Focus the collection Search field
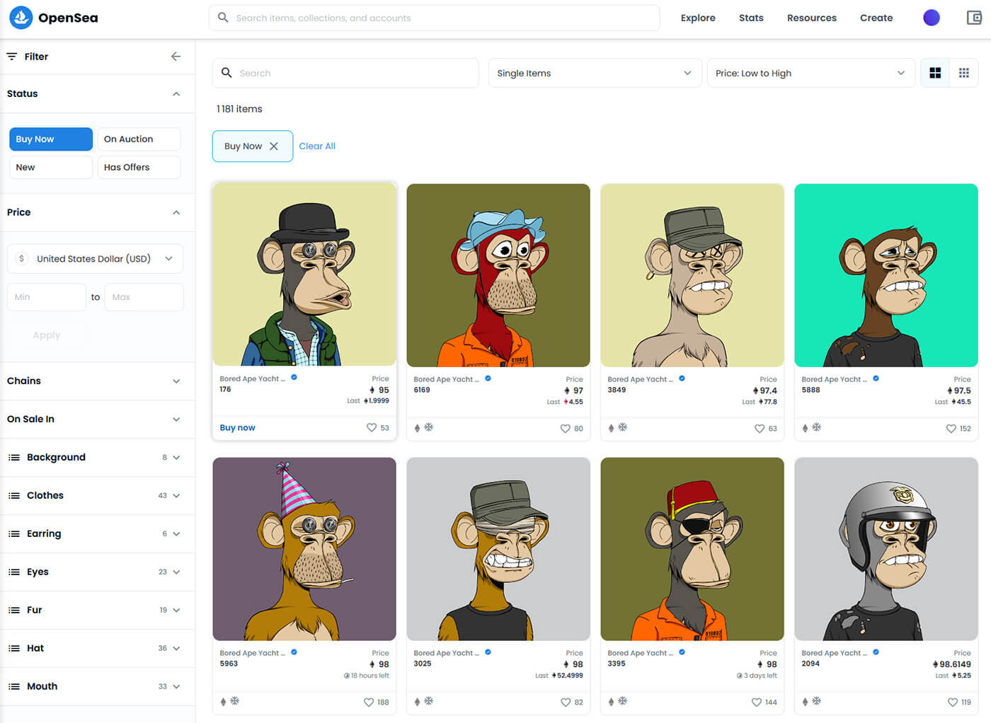 click(x=345, y=73)
